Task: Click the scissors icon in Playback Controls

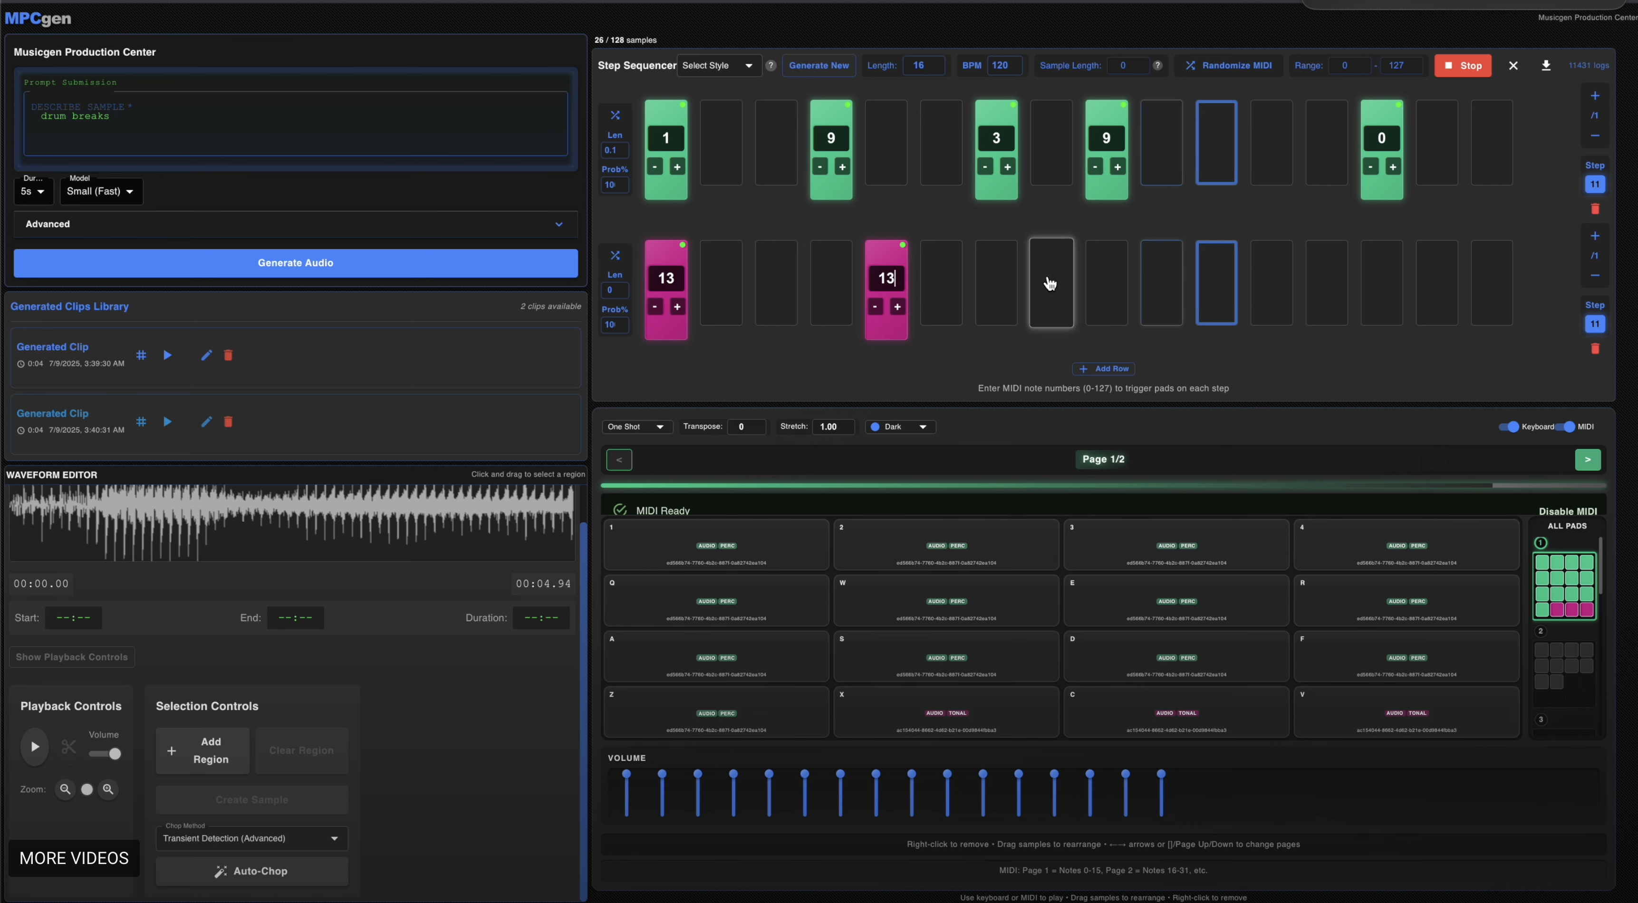Action: (x=68, y=747)
